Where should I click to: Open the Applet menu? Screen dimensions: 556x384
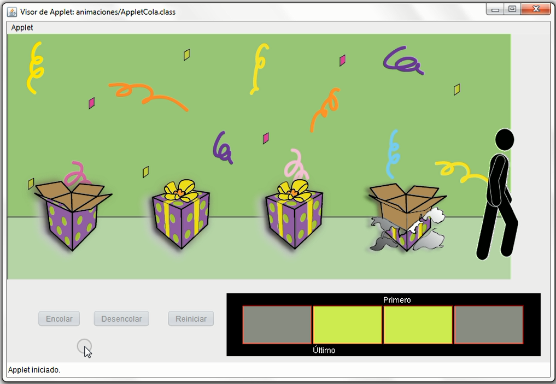coord(22,27)
